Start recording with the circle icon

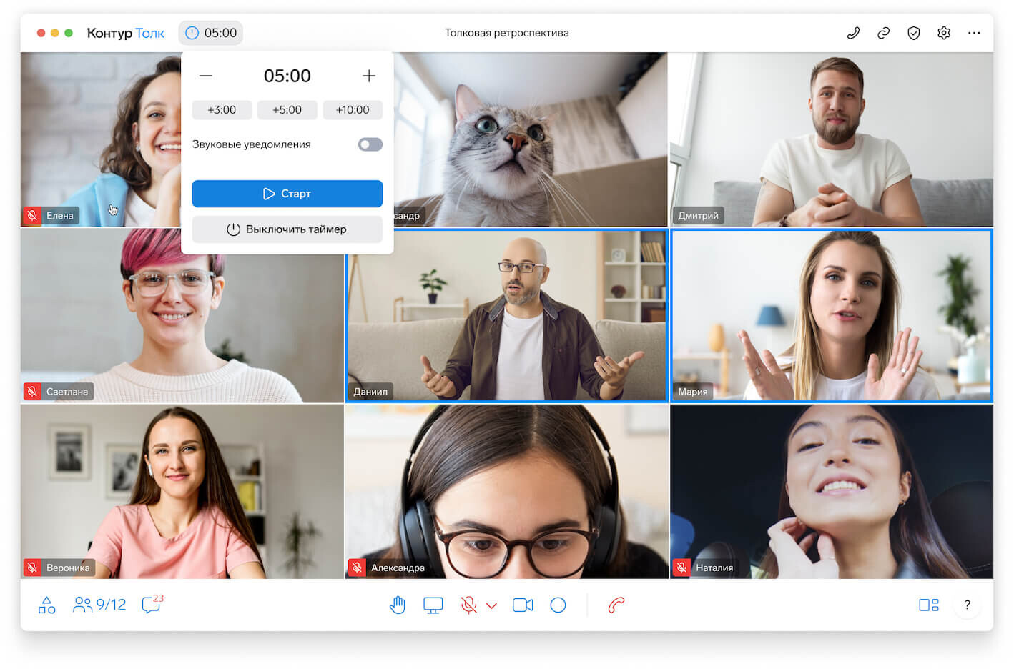coord(558,605)
